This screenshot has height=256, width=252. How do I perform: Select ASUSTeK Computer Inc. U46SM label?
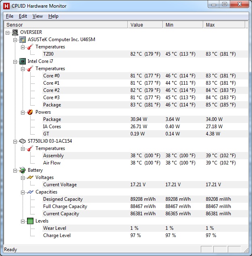(61, 40)
